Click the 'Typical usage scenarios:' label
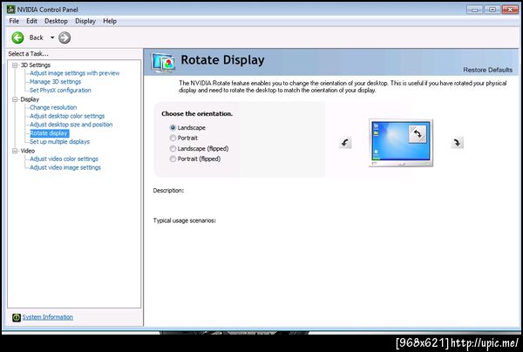Image resolution: width=523 pixels, height=352 pixels. (x=185, y=220)
